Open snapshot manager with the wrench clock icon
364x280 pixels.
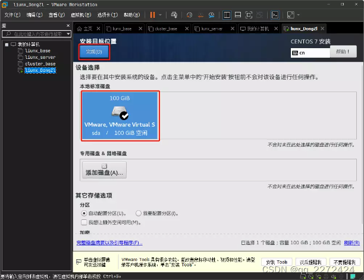point(212,15)
